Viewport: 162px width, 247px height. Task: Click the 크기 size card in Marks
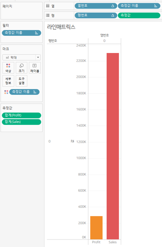point(21,68)
